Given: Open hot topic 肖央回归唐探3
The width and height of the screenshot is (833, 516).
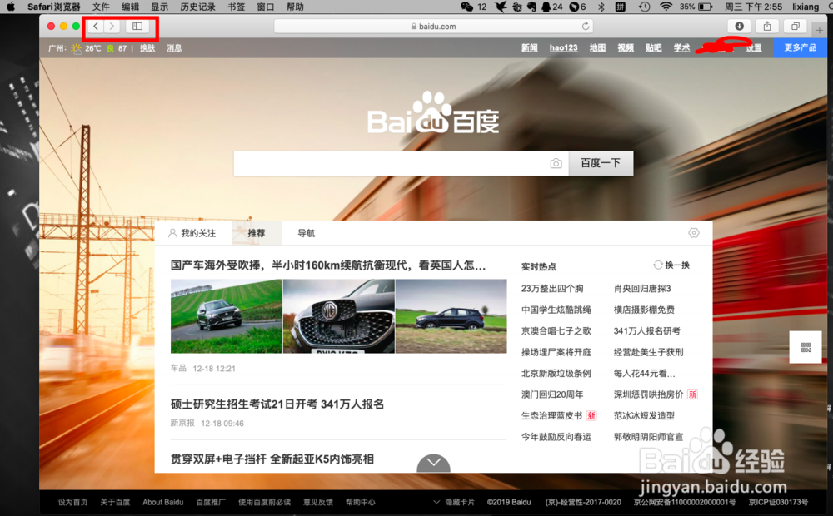Looking at the screenshot, I should (x=642, y=288).
